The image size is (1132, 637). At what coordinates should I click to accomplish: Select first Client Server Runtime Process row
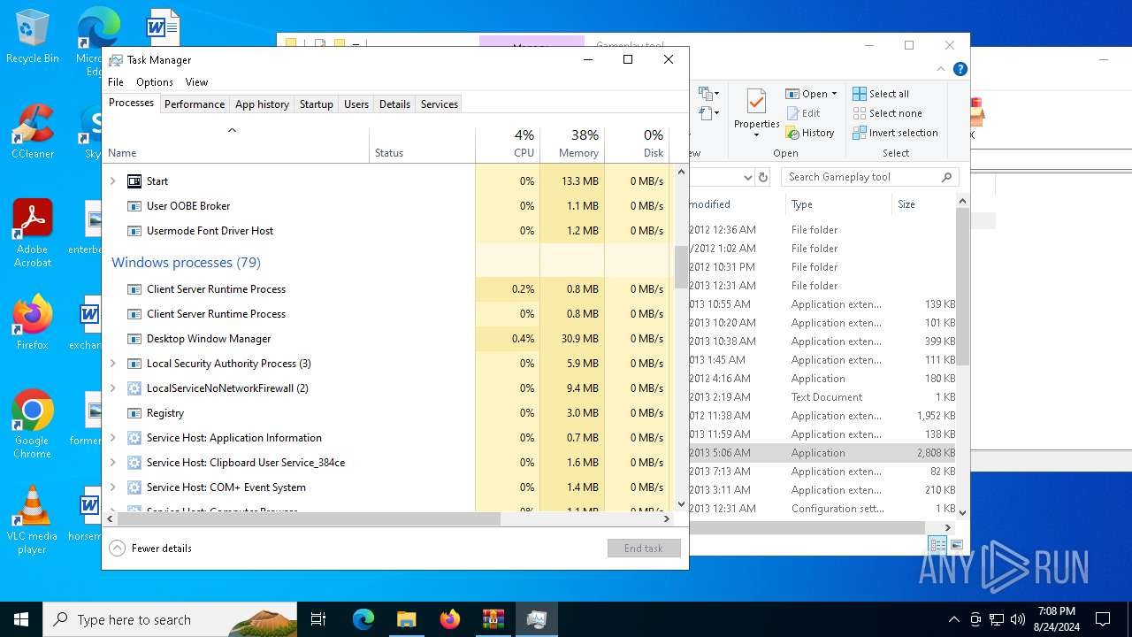point(387,289)
